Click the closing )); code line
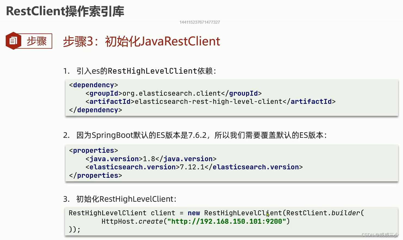The height and width of the screenshot is (240, 403). pyautogui.click(x=75, y=230)
